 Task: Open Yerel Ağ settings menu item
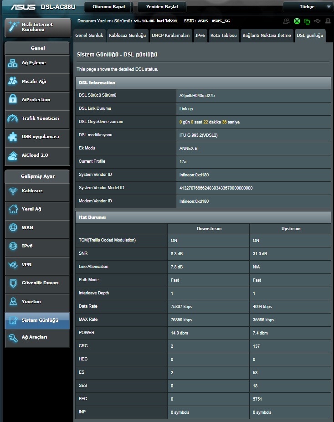click(x=37, y=211)
